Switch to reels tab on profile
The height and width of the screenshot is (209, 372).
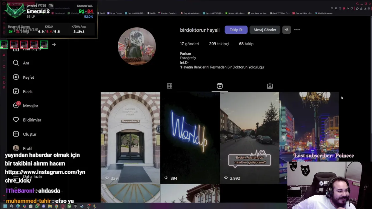[220, 86]
